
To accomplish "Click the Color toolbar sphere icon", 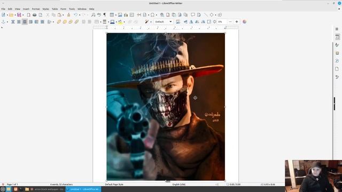I will coord(245,22).
